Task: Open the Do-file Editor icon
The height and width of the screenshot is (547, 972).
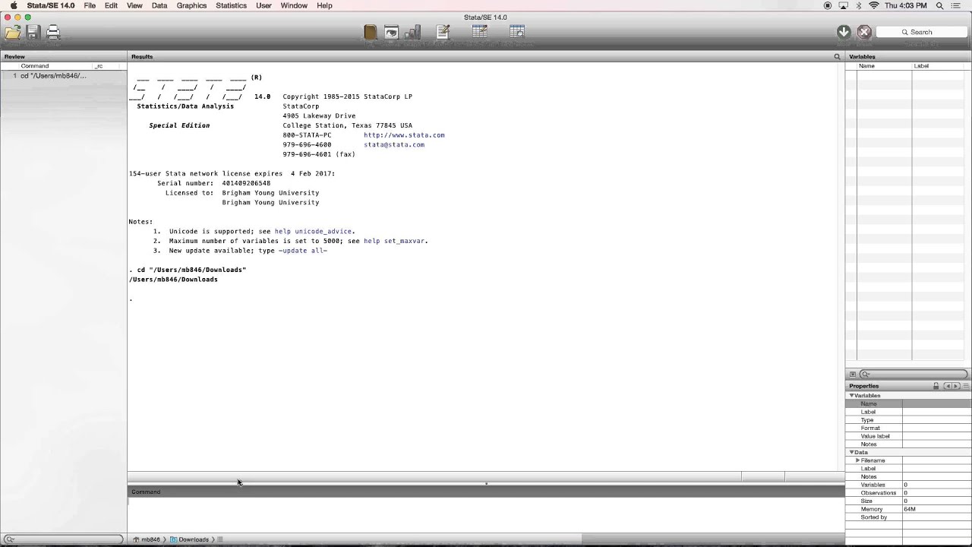Action: pos(443,32)
